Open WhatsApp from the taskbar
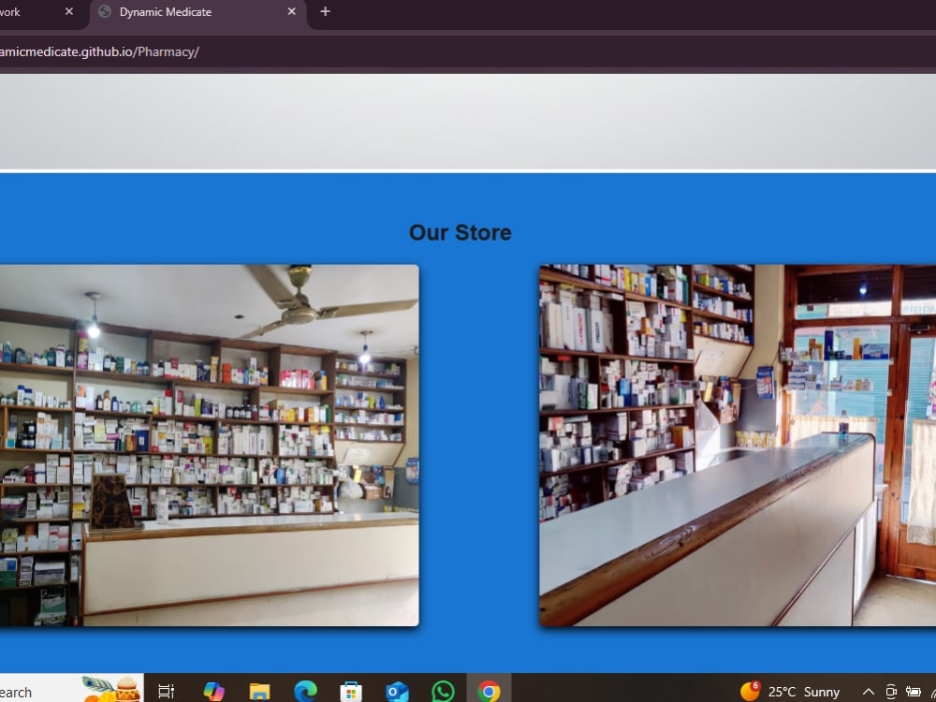The width and height of the screenshot is (936, 702). point(443,692)
